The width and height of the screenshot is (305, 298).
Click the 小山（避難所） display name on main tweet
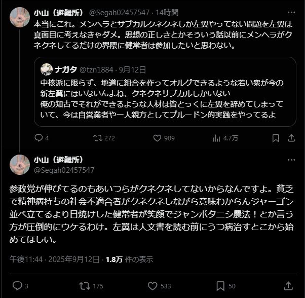[x=59, y=160]
